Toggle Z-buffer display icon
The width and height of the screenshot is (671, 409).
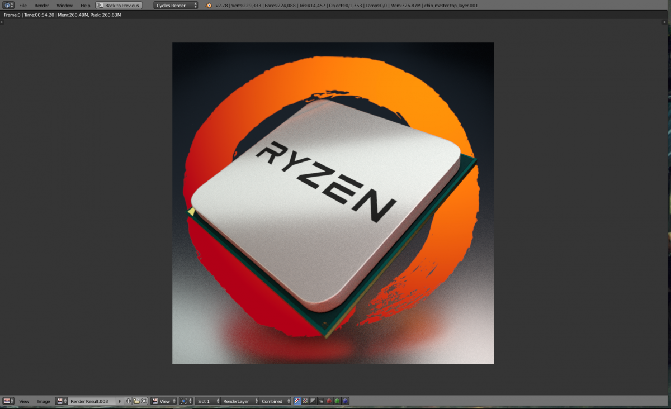[321, 401]
